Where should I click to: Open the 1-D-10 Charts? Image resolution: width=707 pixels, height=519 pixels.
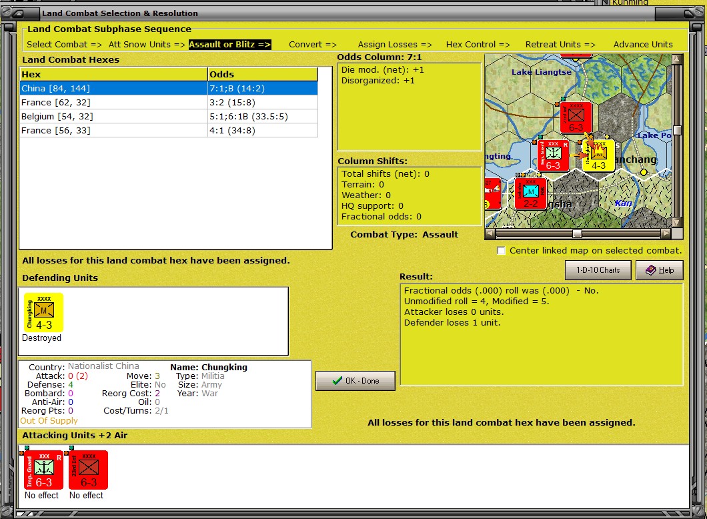click(x=598, y=270)
